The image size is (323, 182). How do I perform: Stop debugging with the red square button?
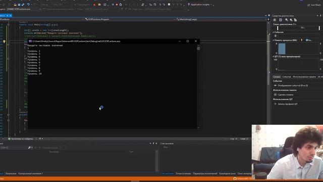point(117,5)
